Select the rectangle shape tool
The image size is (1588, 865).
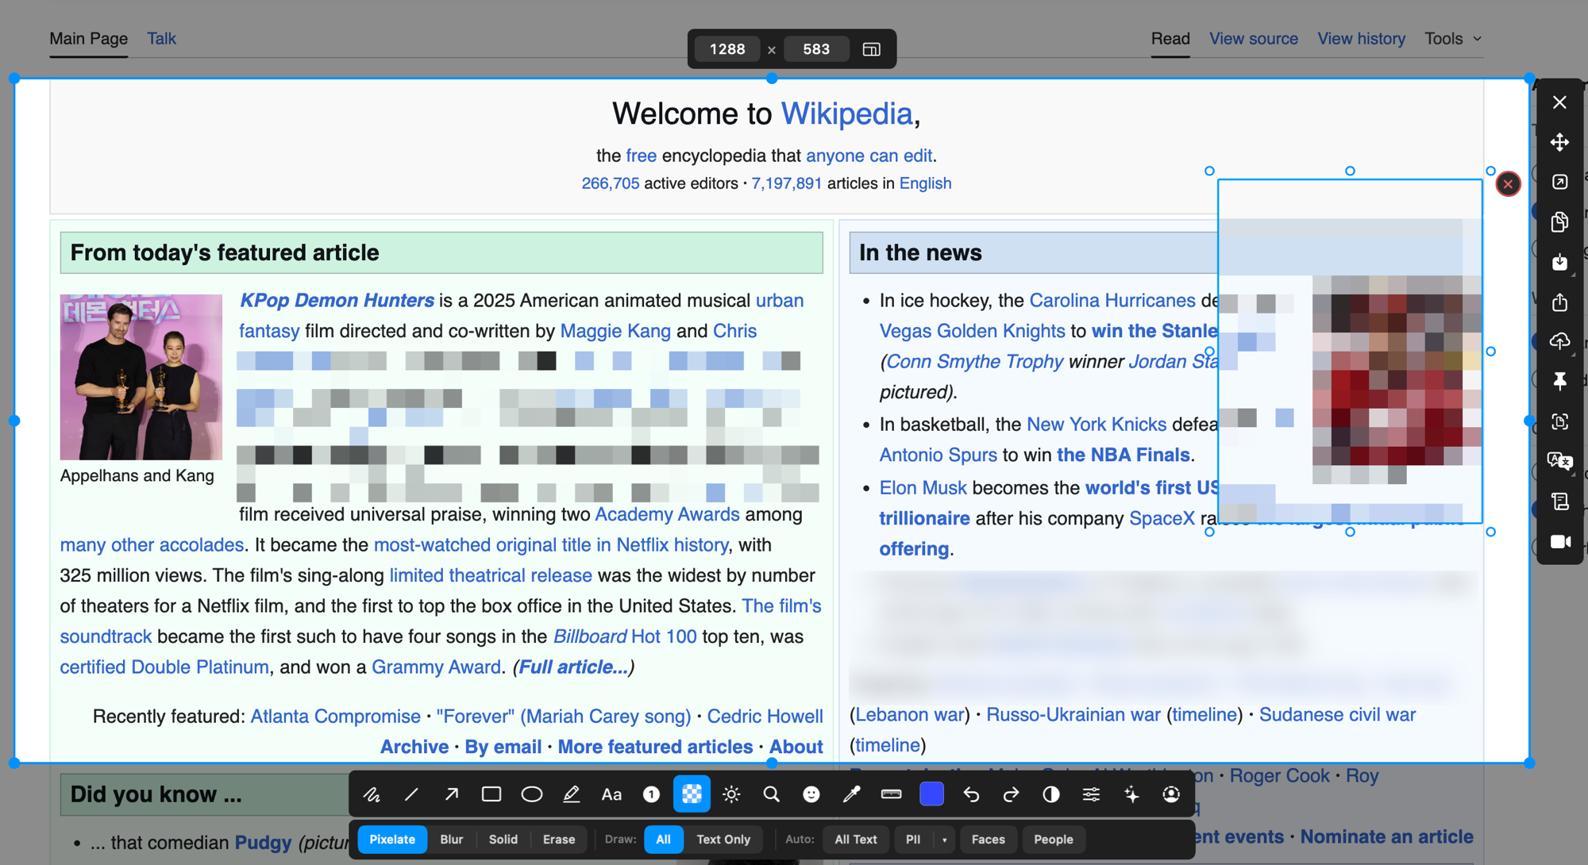coord(491,794)
